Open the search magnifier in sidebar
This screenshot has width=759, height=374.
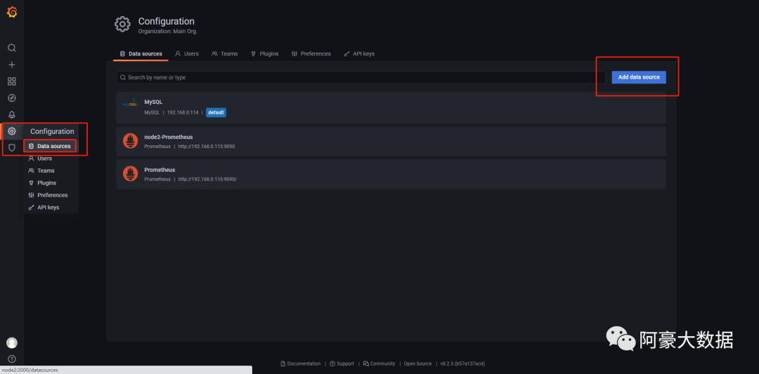click(x=12, y=48)
